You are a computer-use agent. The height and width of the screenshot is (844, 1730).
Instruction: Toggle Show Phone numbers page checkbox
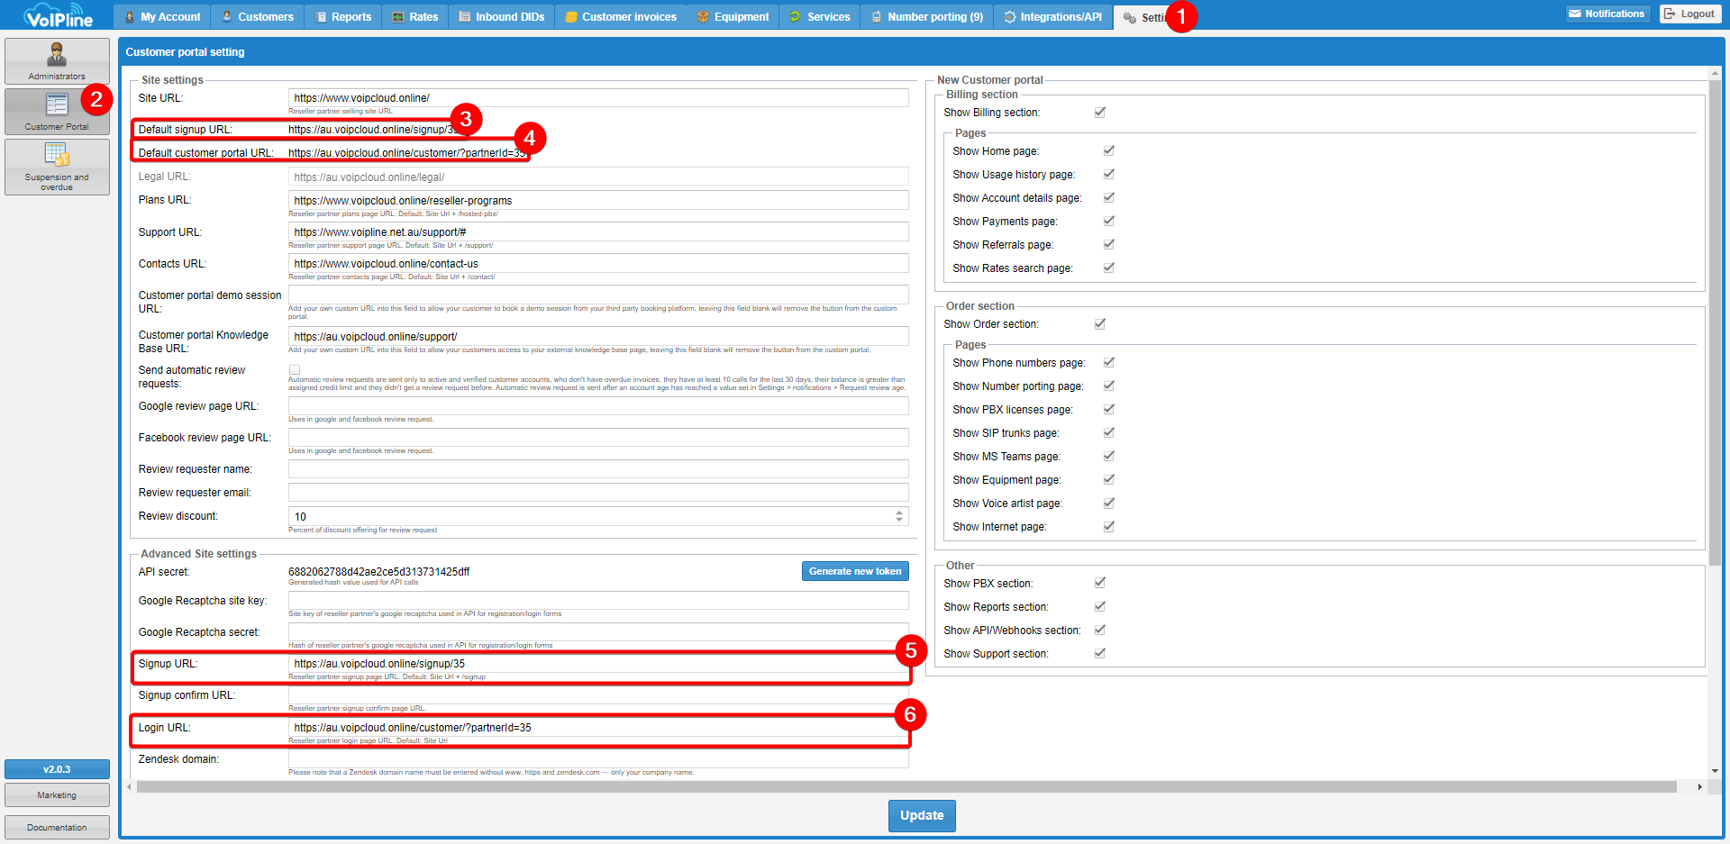[1109, 363]
